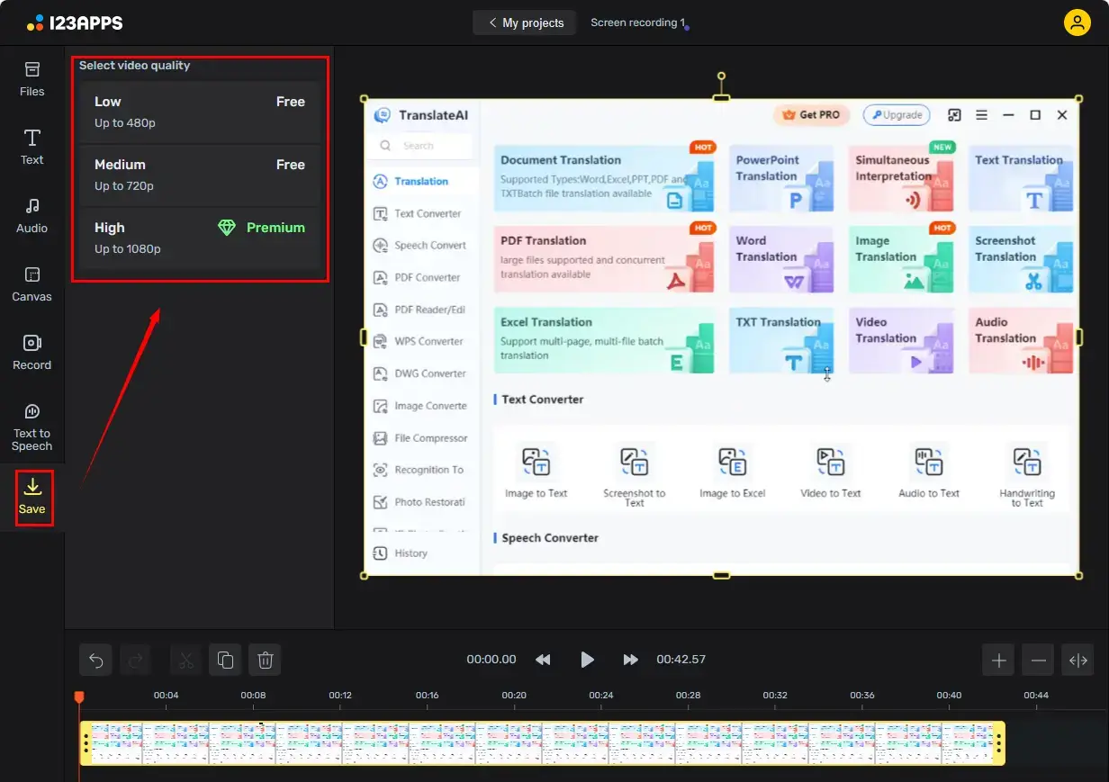The width and height of the screenshot is (1109, 782).
Task: Select Text Converter in TranslateAI sidebar
Action: 420,213
